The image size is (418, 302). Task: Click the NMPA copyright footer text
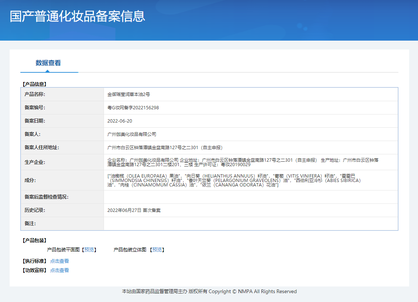(x=209, y=291)
